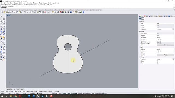Screen dimensions: 175x98
Task: Select the Pan view hand icon
Action: click(x=25, y=12)
